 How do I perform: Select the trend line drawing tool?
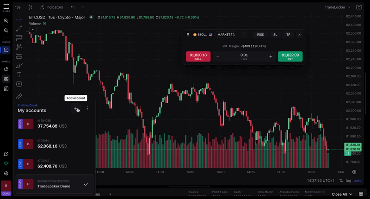(19, 29)
